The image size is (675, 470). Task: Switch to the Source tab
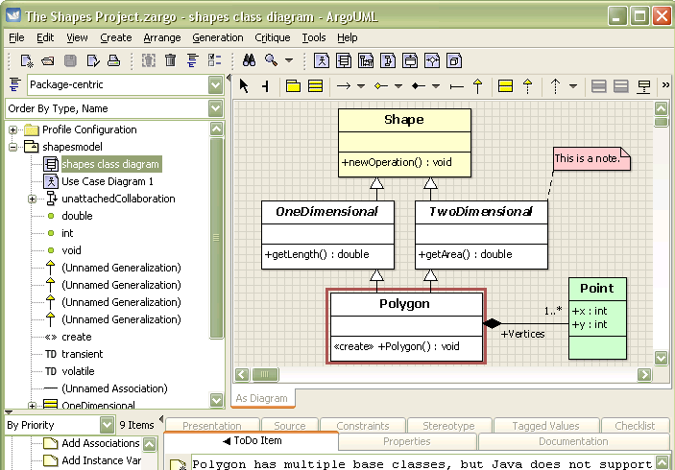(290, 425)
